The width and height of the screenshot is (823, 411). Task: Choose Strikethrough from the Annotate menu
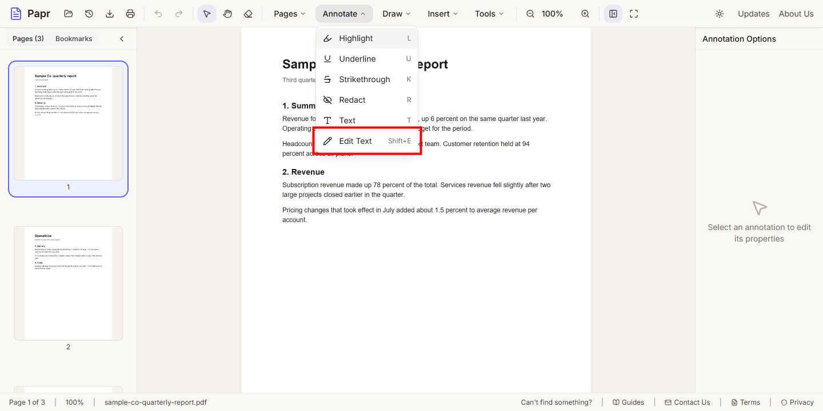[x=367, y=79]
